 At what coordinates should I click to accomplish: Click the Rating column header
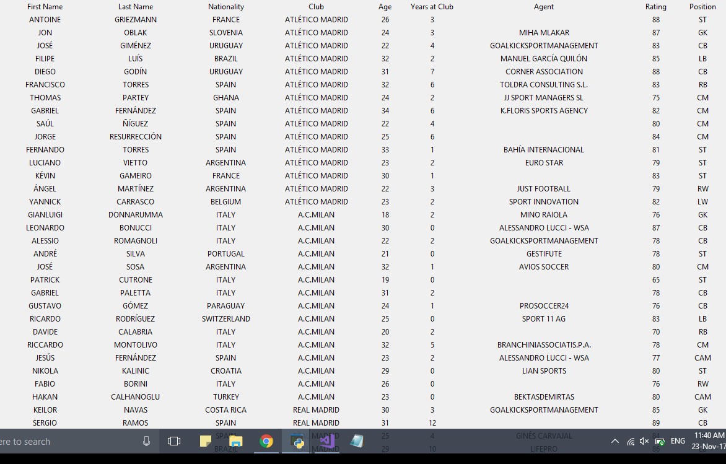coord(656,7)
